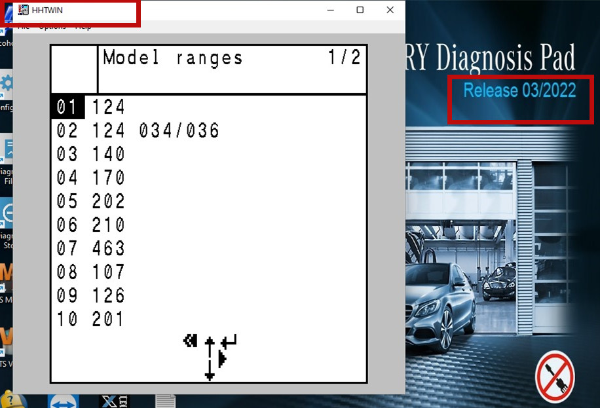Click the enter/return arrow icon
600x408 pixels.
pyautogui.click(x=229, y=341)
